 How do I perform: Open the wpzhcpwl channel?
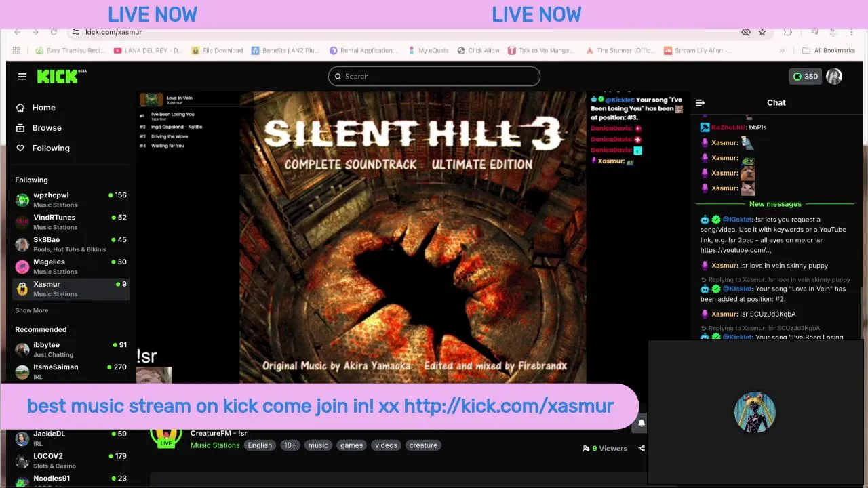tap(71, 199)
